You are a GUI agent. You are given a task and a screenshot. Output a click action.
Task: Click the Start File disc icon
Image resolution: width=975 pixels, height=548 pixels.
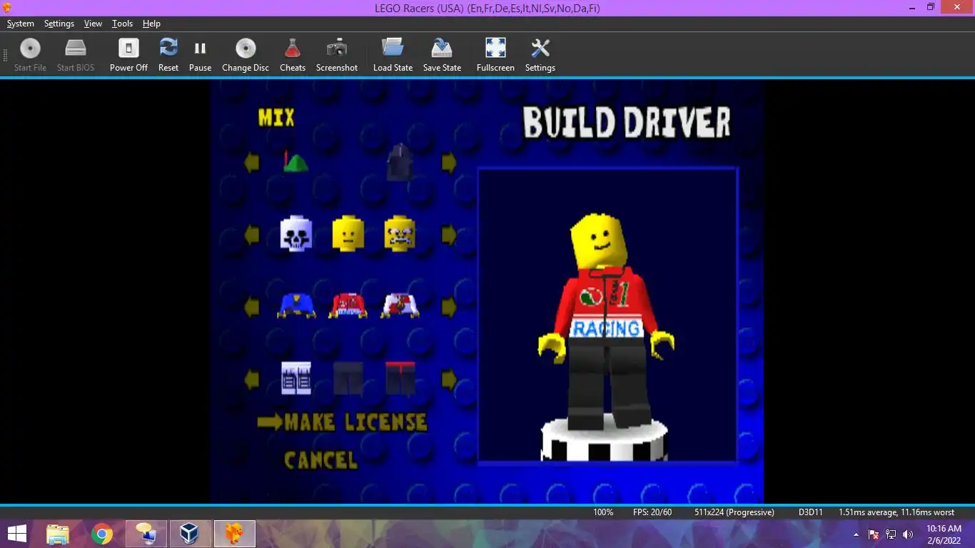30,55
